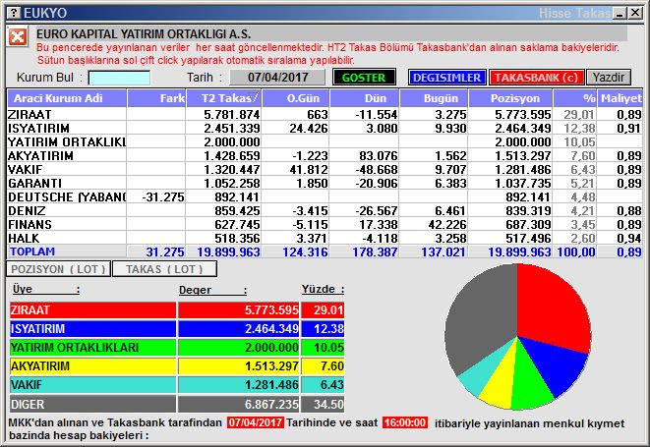Select the ISYATIRIM row name cell
Screen dimensions: 650x447
67,128
